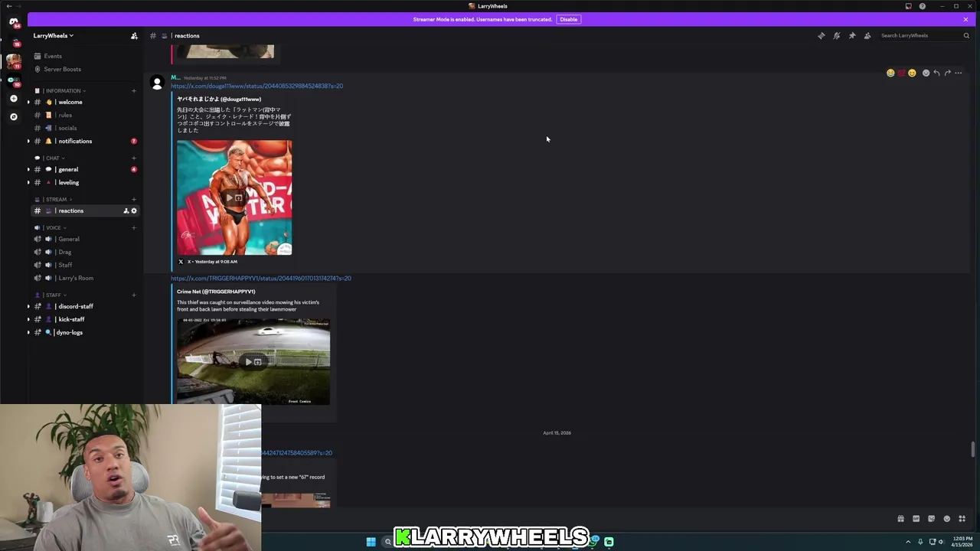Click the Crime Net (@TRIGGERHAPPYV1) author link

216,292
